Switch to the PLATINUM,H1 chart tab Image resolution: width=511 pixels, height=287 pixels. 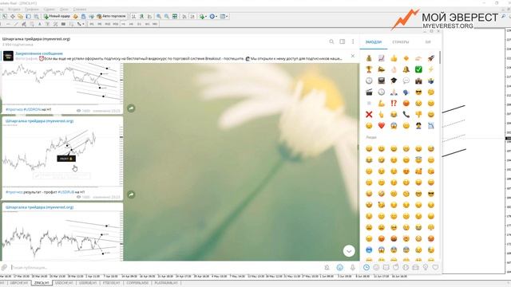166,283
